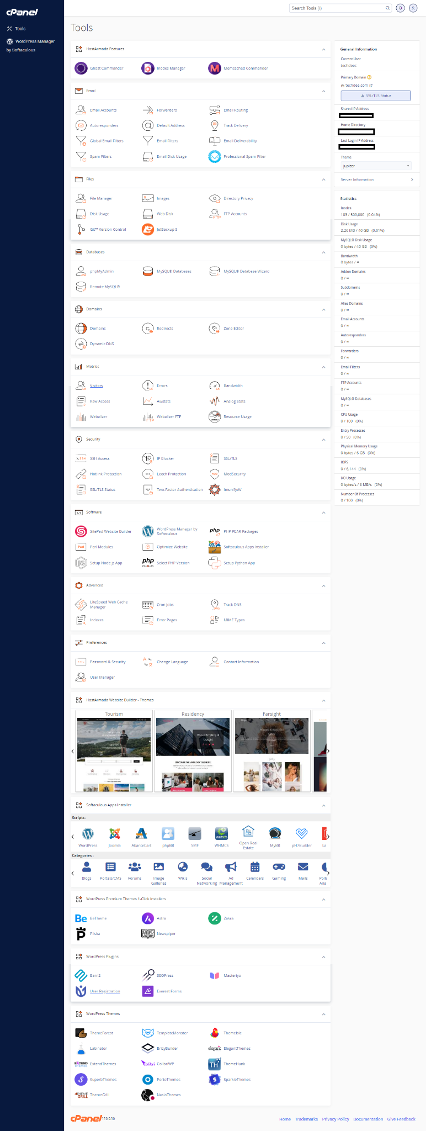Collapse the Email section

pyautogui.click(x=323, y=91)
